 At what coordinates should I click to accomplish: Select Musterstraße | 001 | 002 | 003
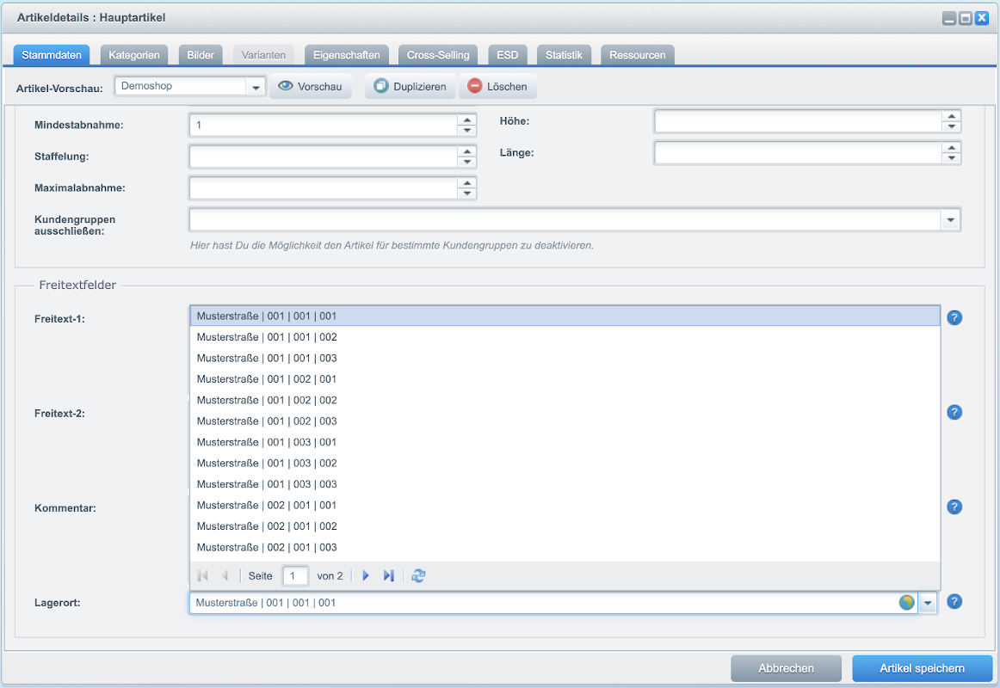click(267, 421)
